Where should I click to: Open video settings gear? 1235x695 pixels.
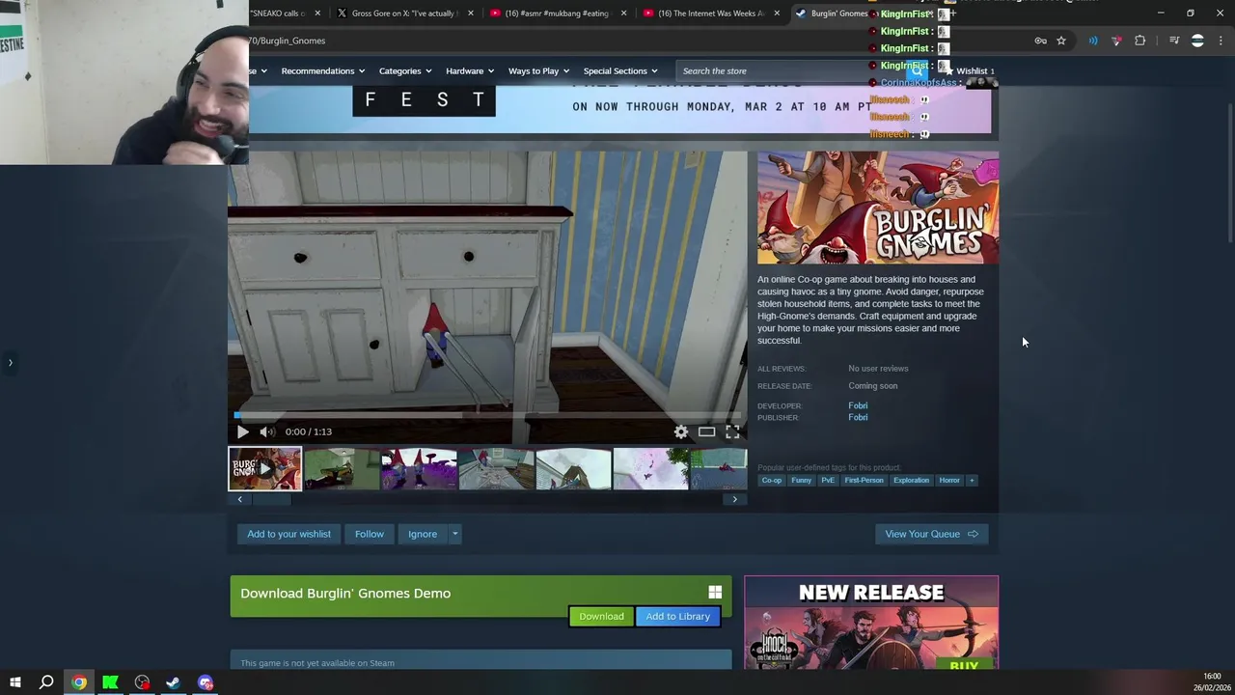[681, 431]
